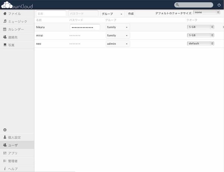Screen dimensions: 224x172
Task: Click the Contacts people icon
Action: click(5, 37)
